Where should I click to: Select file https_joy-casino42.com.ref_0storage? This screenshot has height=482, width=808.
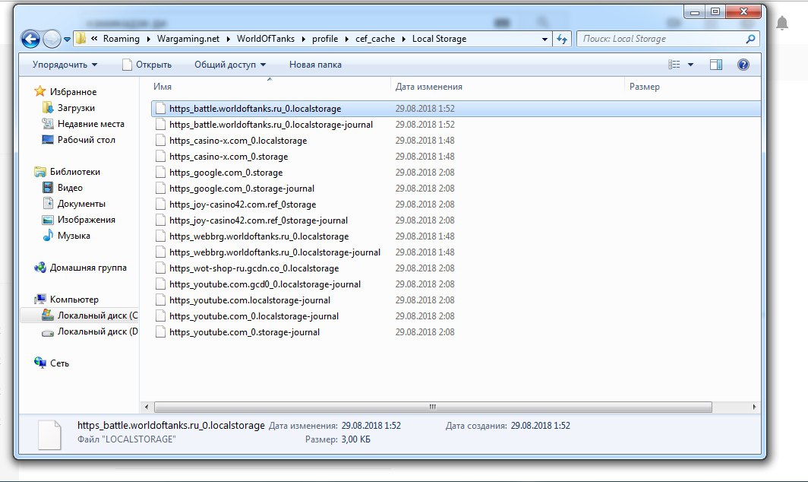(243, 205)
